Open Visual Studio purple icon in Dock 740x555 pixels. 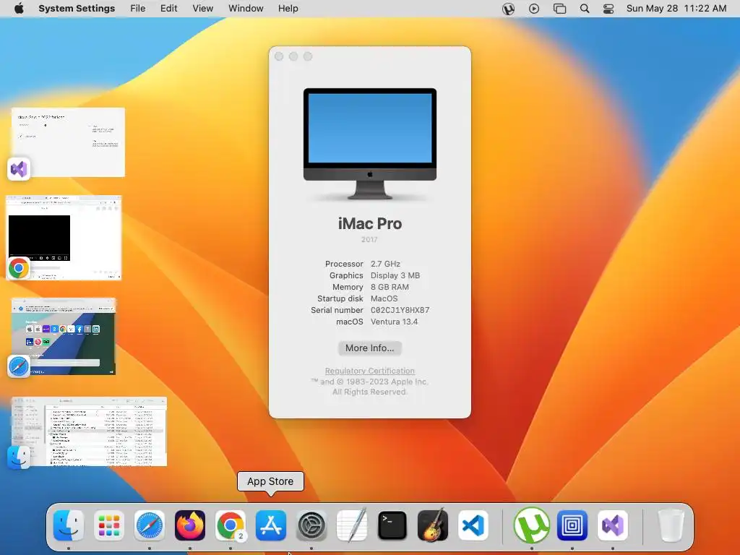(x=613, y=525)
